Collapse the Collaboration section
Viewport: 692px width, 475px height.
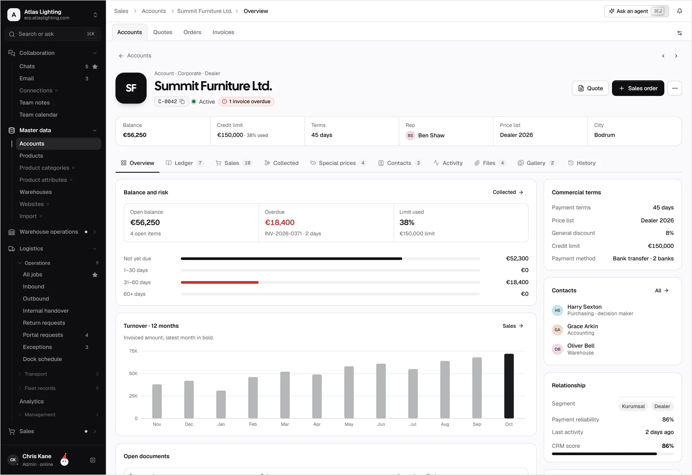coord(95,53)
